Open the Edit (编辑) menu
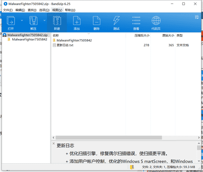 tap(20, 10)
